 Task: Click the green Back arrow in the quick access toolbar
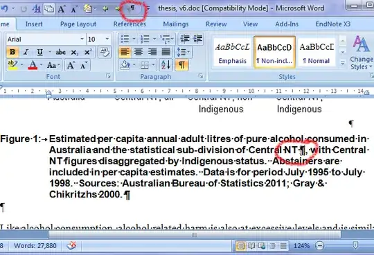tap(105, 9)
